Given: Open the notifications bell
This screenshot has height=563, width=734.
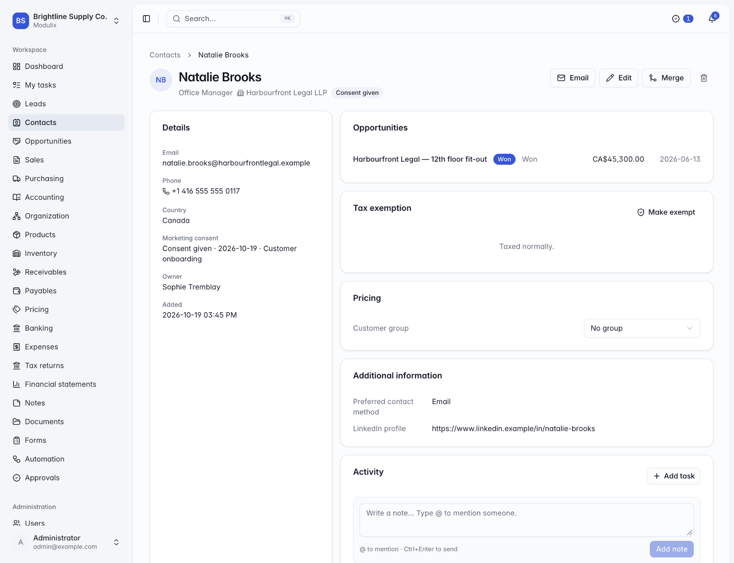Looking at the screenshot, I should 712,18.
